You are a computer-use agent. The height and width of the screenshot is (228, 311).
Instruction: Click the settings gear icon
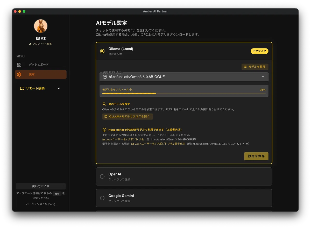(x=19, y=74)
